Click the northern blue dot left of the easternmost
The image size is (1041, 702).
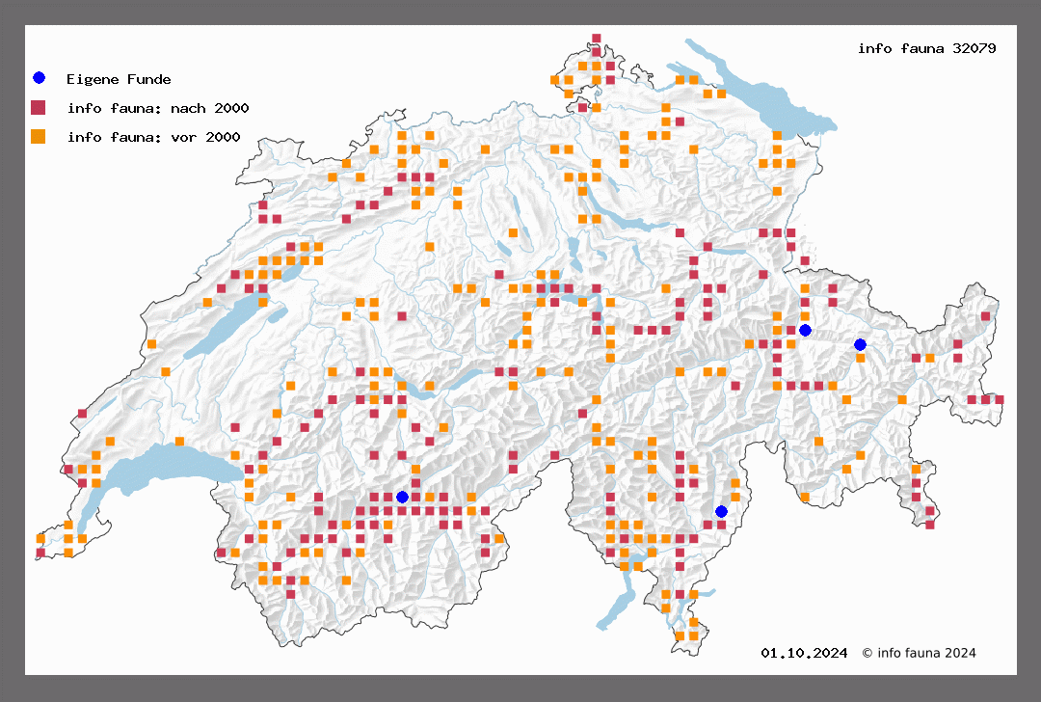pos(805,330)
